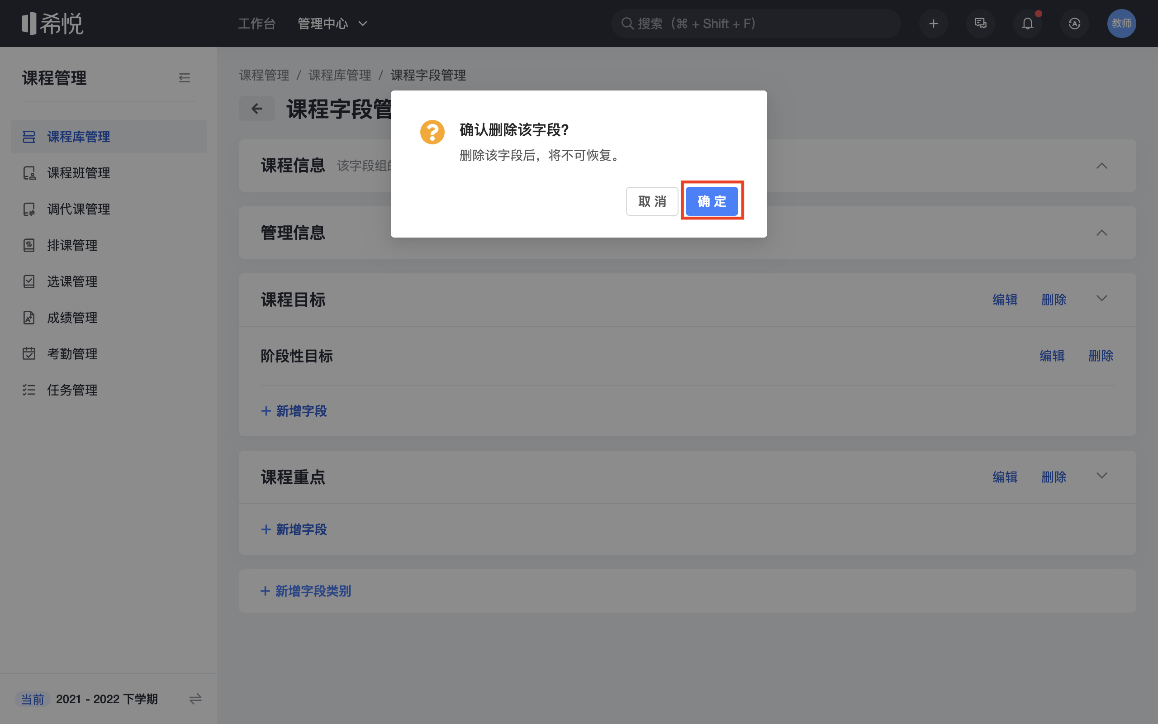The height and width of the screenshot is (724, 1158).
Task: Click the search input field
Action: tap(756, 24)
